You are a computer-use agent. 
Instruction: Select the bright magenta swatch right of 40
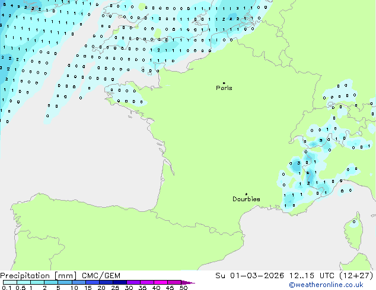tap(161, 282)
